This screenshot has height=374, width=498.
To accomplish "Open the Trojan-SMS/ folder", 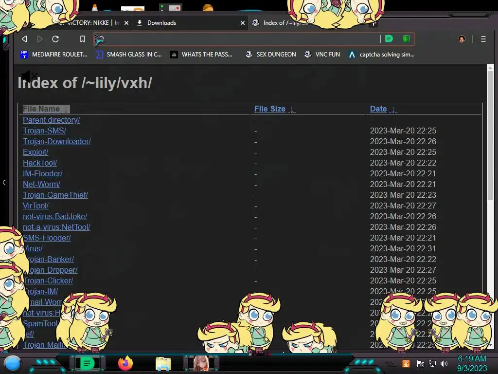I will pyautogui.click(x=44, y=131).
